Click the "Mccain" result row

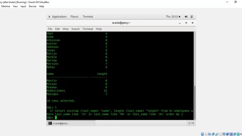tap(77, 84)
